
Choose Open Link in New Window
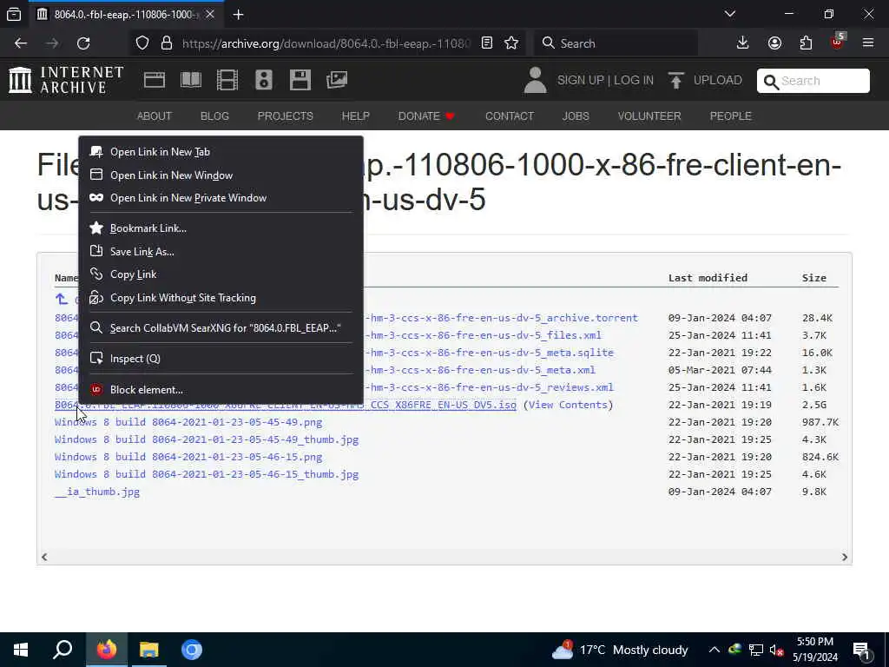pos(221,175)
